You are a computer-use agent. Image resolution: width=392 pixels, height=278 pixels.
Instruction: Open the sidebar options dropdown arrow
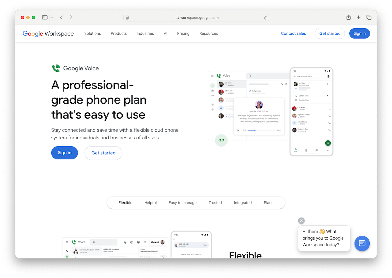point(52,18)
